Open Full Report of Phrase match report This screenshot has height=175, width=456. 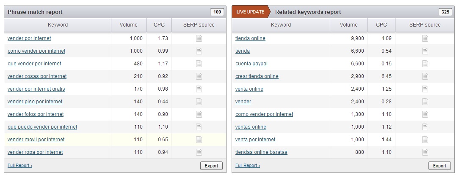coord(20,165)
